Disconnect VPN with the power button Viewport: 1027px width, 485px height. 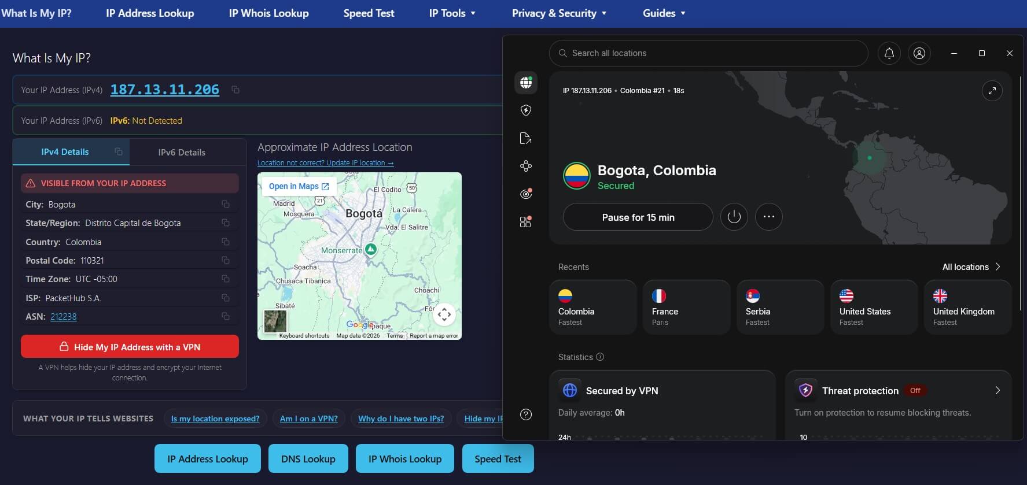[734, 217]
